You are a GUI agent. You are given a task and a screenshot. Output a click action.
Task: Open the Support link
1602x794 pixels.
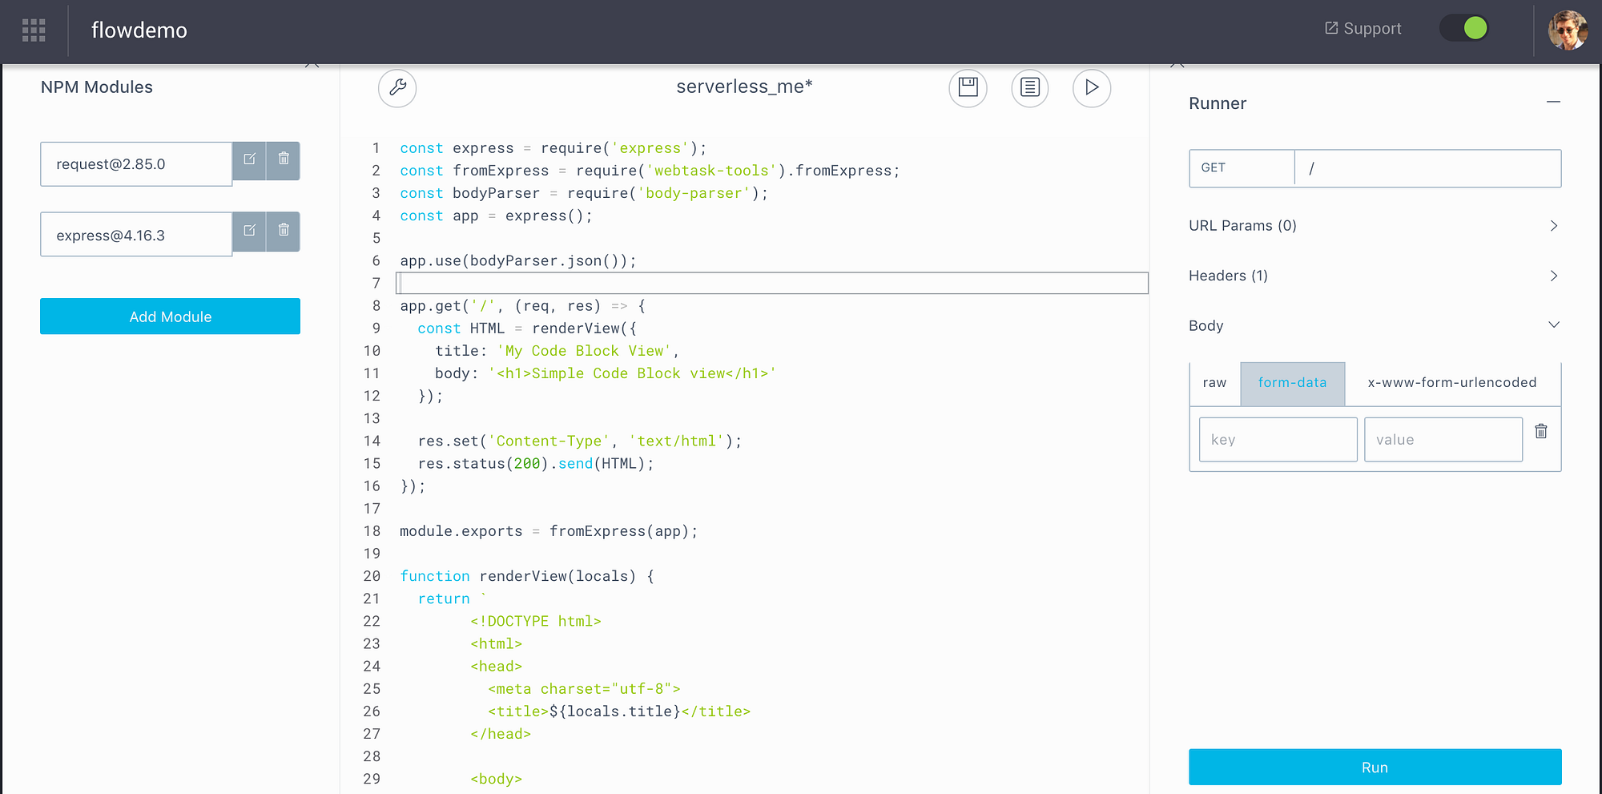click(1362, 27)
